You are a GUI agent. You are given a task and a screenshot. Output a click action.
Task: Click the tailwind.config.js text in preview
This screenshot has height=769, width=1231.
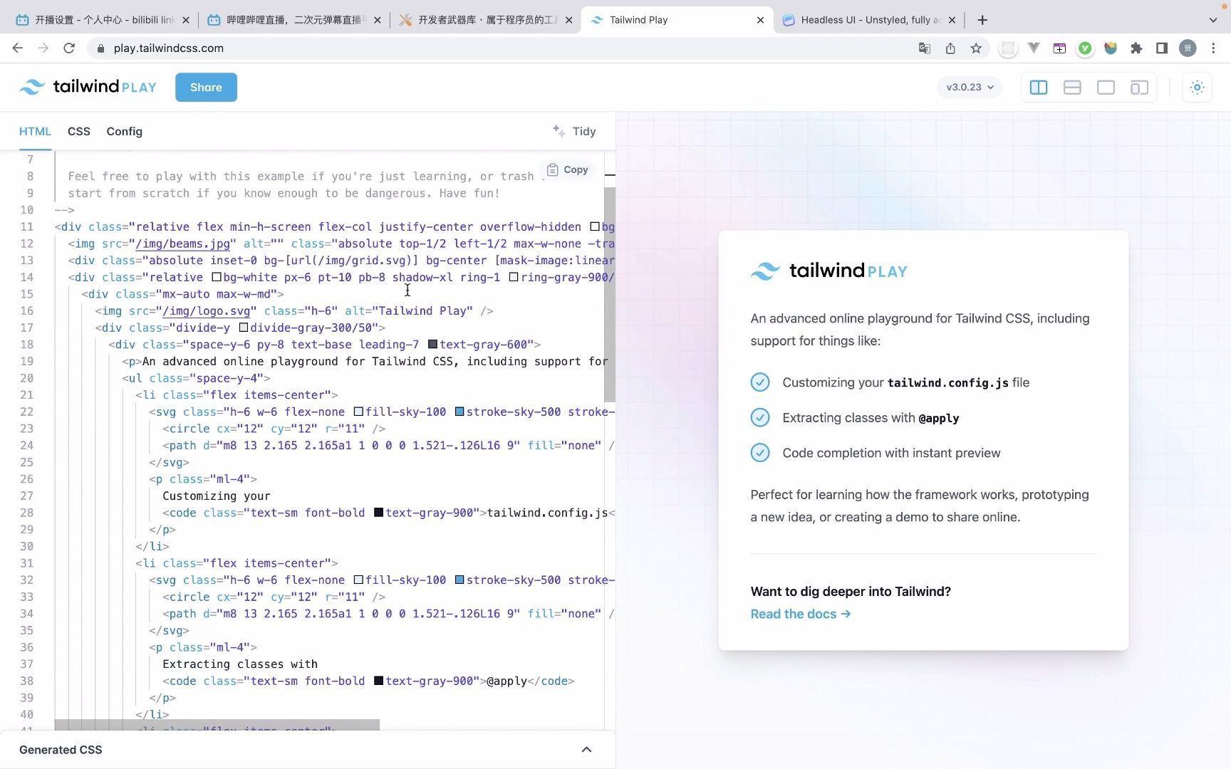947,382
